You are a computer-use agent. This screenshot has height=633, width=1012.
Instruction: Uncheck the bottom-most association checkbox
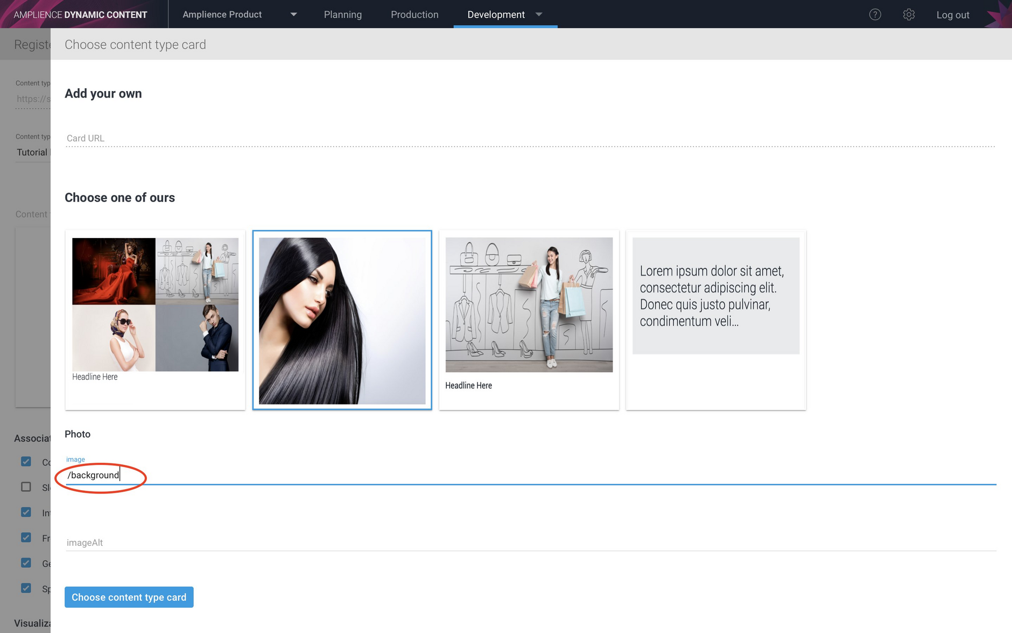[26, 588]
